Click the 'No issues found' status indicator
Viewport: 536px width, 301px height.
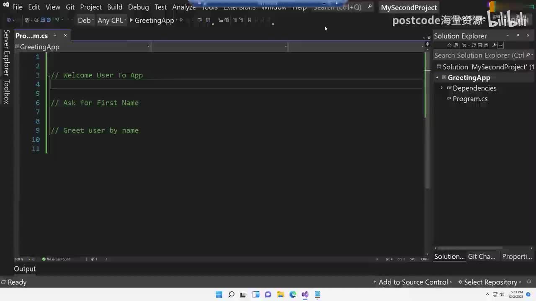pyautogui.click(x=56, y=259)
